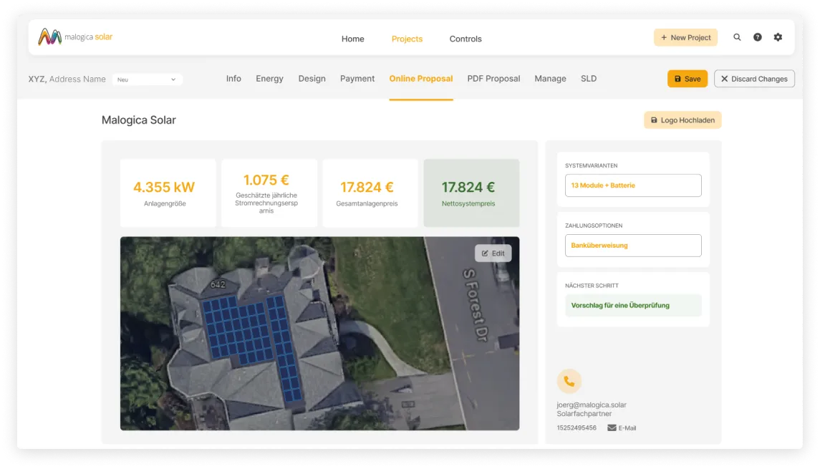Click the help question mark icon
This screenshot has height=469, width=820.
[x=758, y=37]
